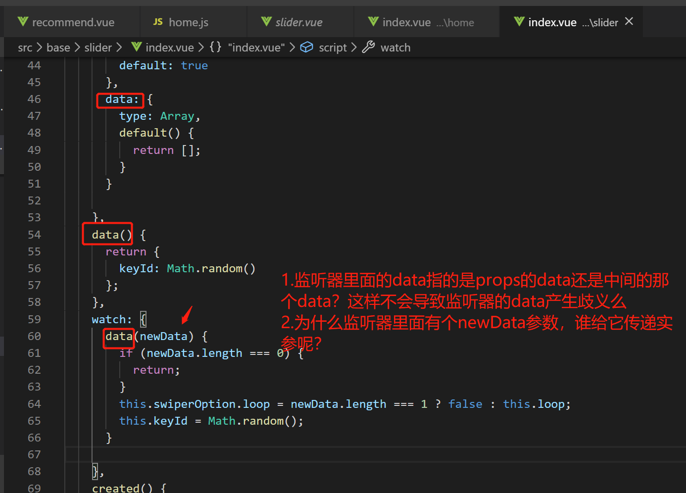Click 'this.loop;' at end of line 64
Screen dimensions: 686x493
click(x=537, y=404)
